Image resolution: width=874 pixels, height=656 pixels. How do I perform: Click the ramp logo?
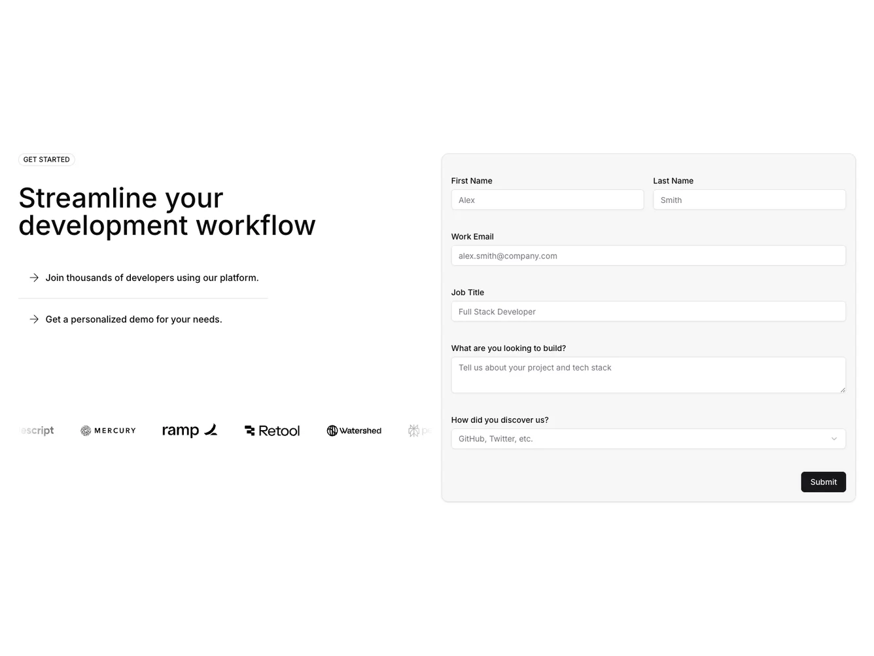click(189, 430)
